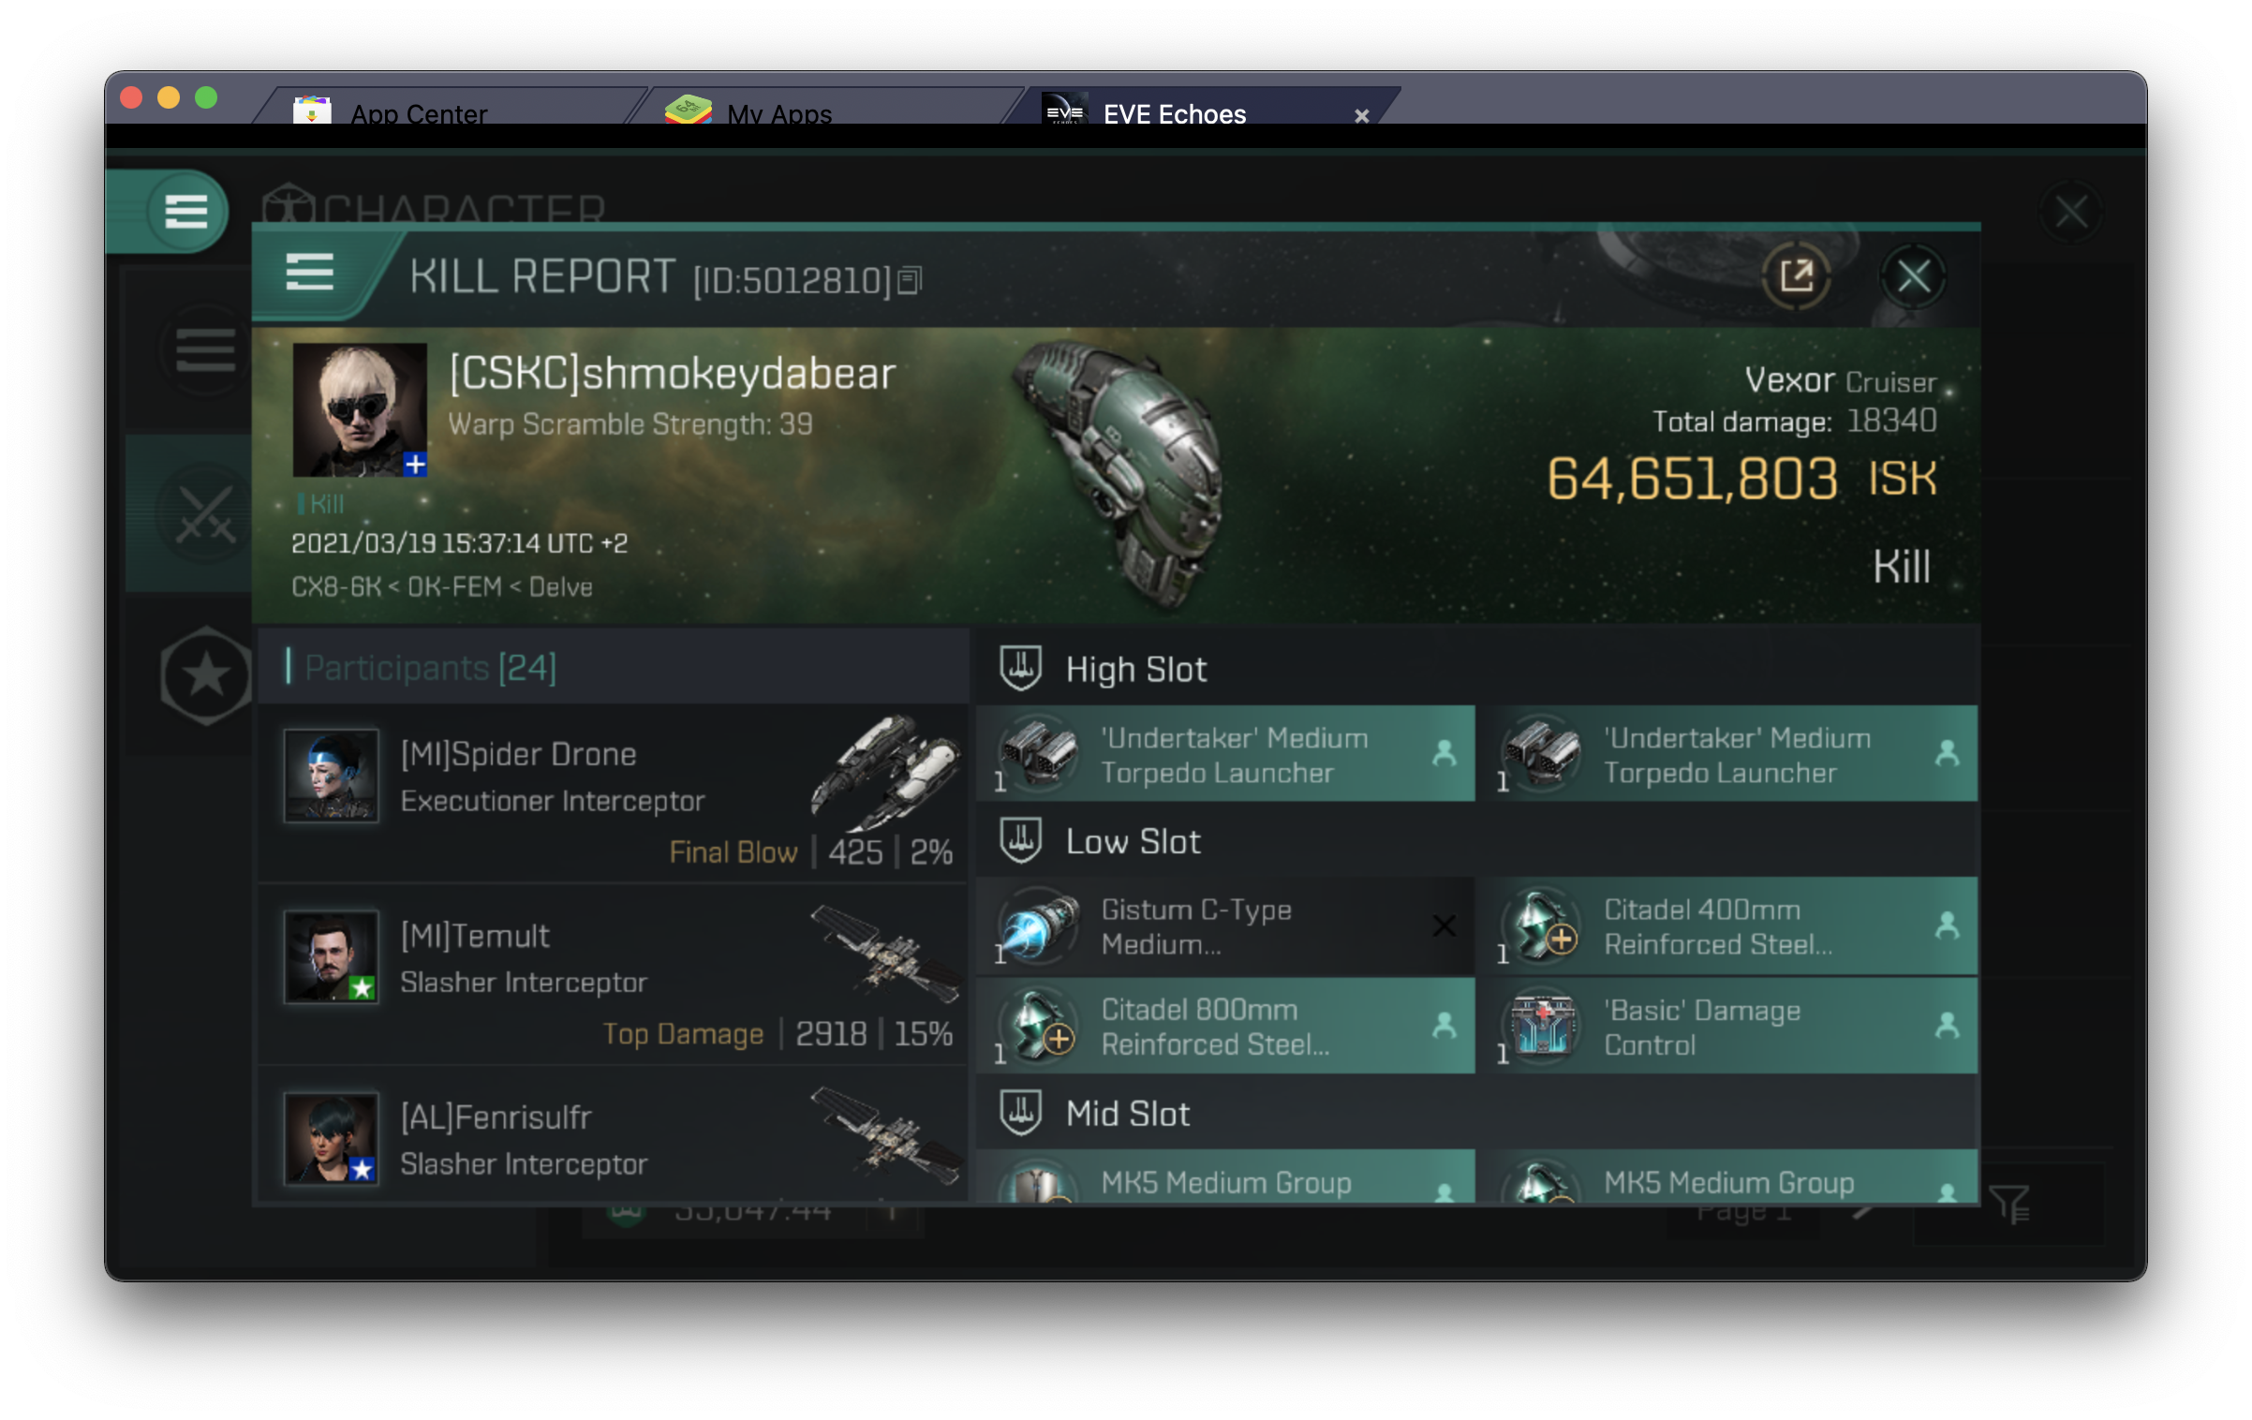Switch to the My Apps tab

tap(824, 108)
